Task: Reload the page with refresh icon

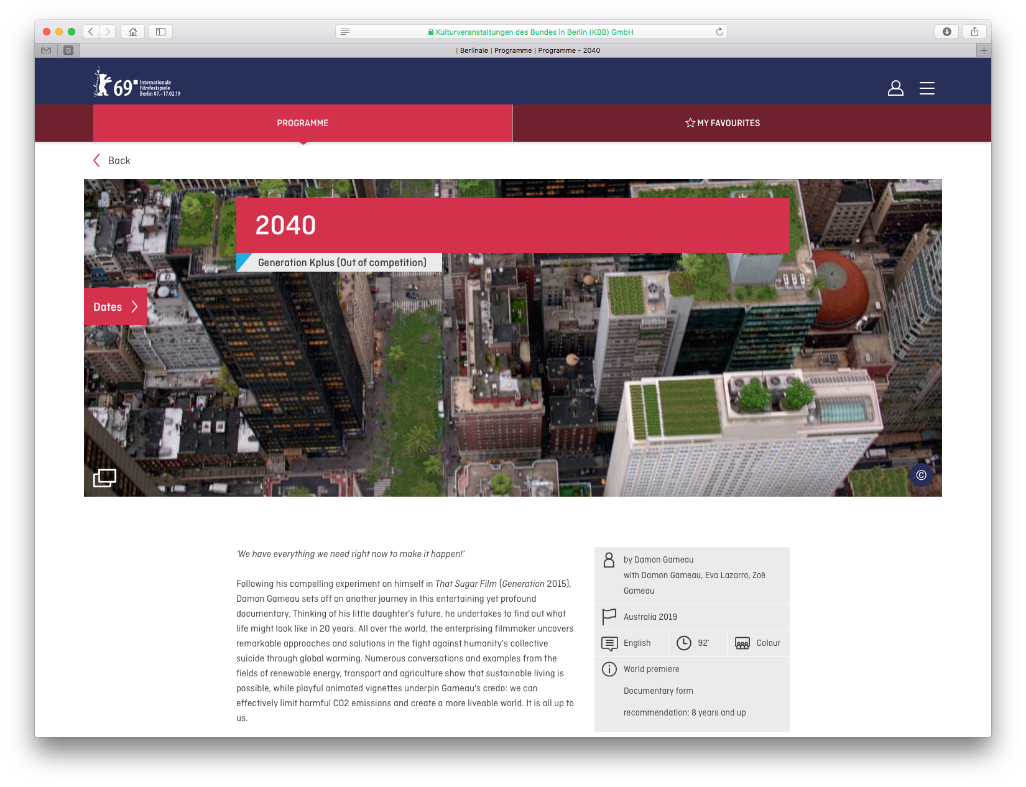Action: tap(719, 32)
